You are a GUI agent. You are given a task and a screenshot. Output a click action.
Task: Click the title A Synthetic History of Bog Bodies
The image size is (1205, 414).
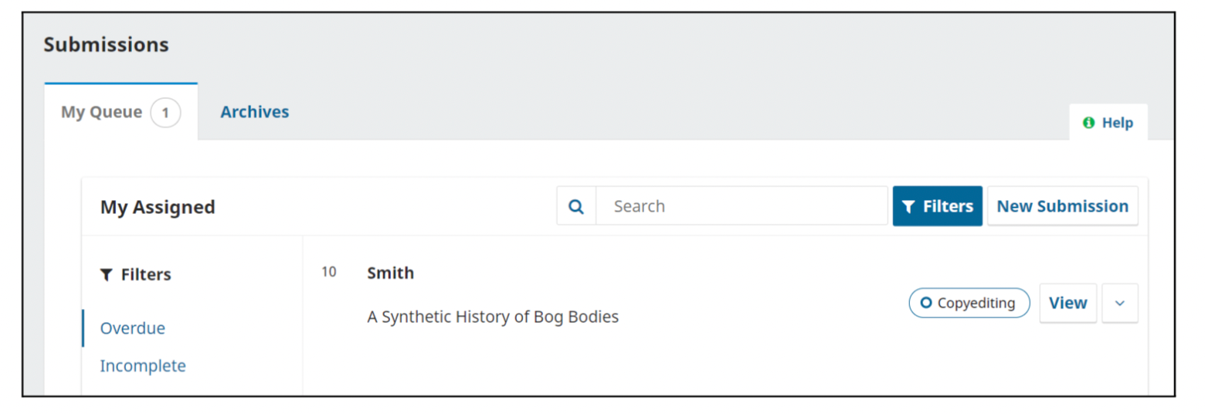click(493, 317)
